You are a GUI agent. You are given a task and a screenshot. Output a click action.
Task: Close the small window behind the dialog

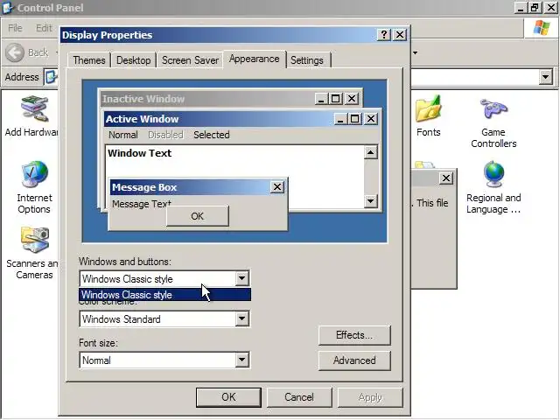(x=446, y=178)
